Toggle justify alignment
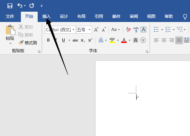Screen dimensions: 190x136 (x=179, y=40)
